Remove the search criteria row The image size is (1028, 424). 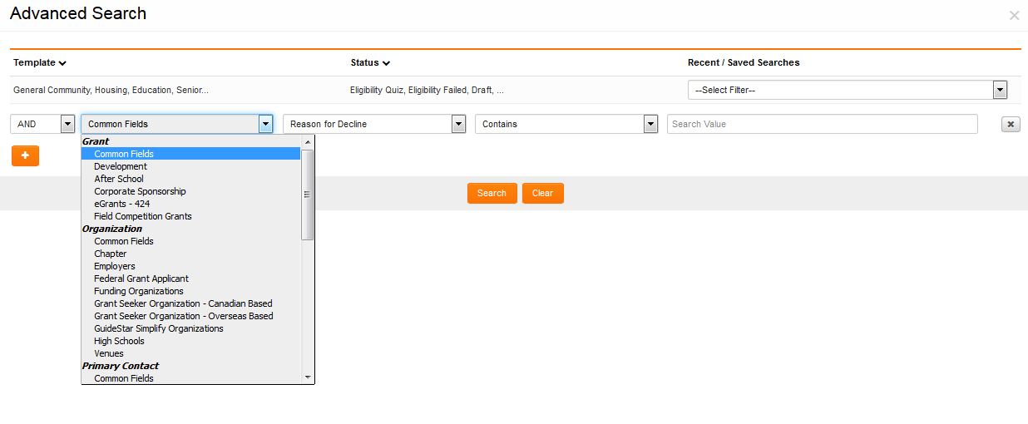[x=1011, y=125]
